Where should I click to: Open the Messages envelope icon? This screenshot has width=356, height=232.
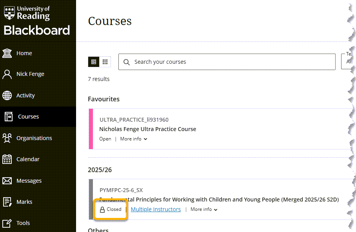tap(7, 181)
